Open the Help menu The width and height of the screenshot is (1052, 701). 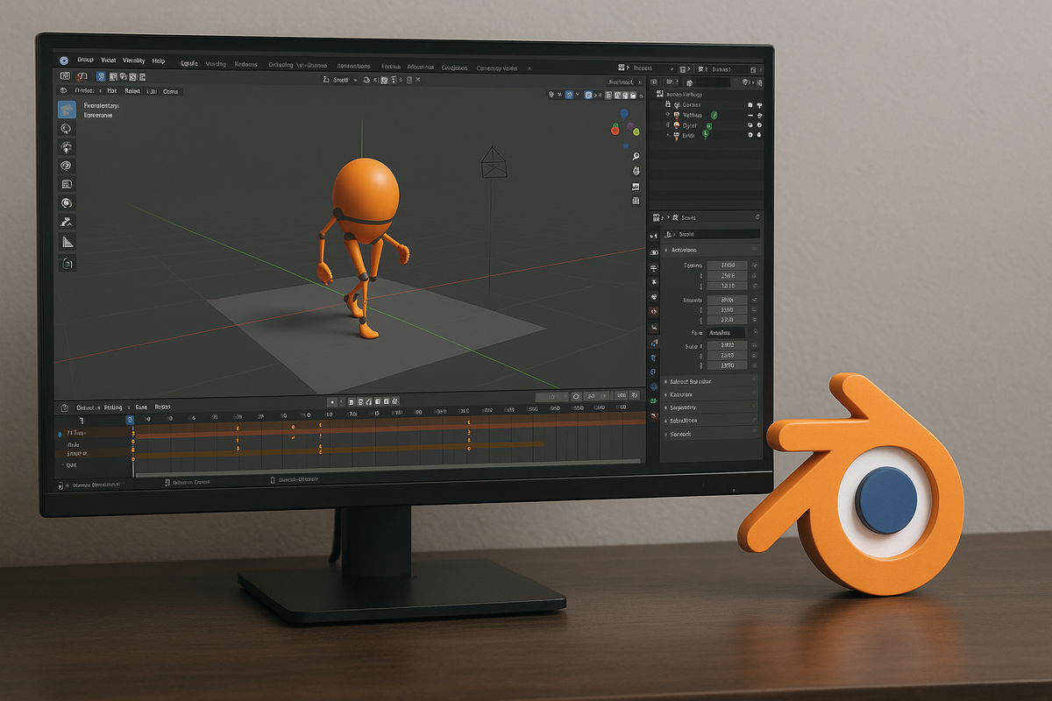159,60
